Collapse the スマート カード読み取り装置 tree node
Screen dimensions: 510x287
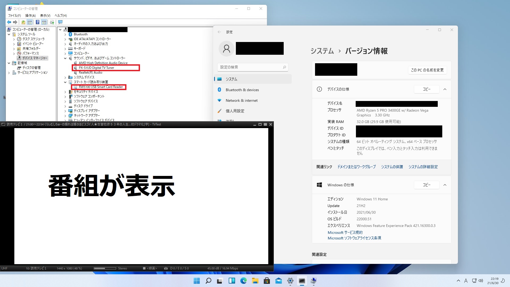point(65,82)
